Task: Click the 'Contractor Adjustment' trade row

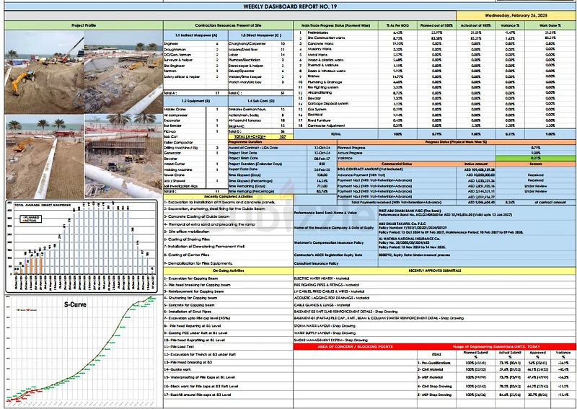Action: [x=435, y=126]
